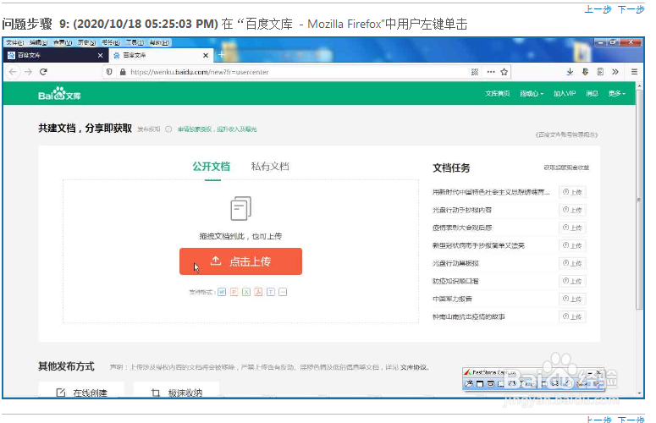Image resolution: width=656 pixels, height=423 pixels.
Task: Open the 查看 menu
Action: (x=63, y=42)
